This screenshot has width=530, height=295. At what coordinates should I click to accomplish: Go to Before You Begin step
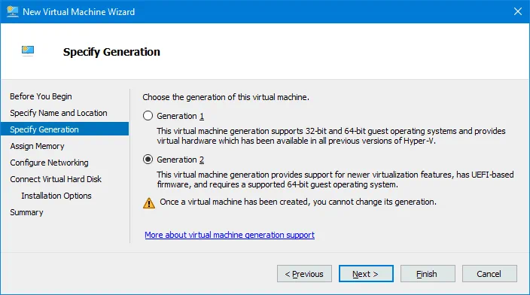point(41,96)
